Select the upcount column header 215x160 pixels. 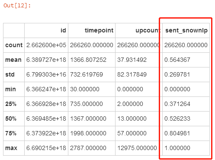(x=148, y=30)
